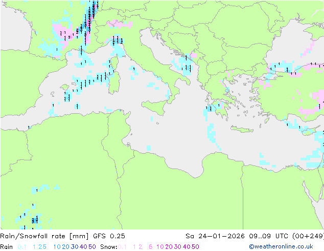Screen dimensions: 324x251
Task: Select snow legend value 30
Action: (x=178, y=247)
